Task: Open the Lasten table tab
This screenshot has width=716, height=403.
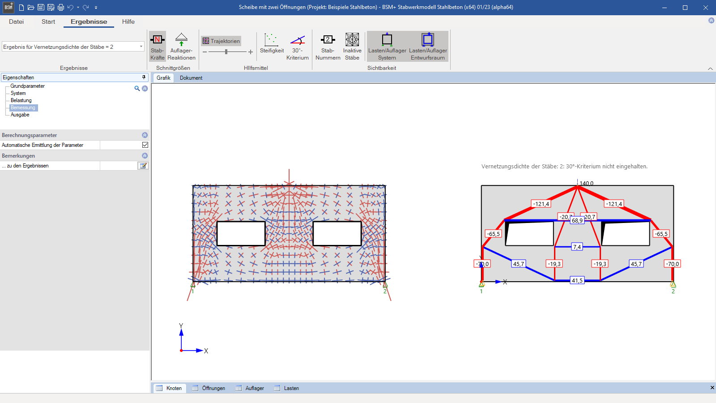Action: [x=287, y=388]
